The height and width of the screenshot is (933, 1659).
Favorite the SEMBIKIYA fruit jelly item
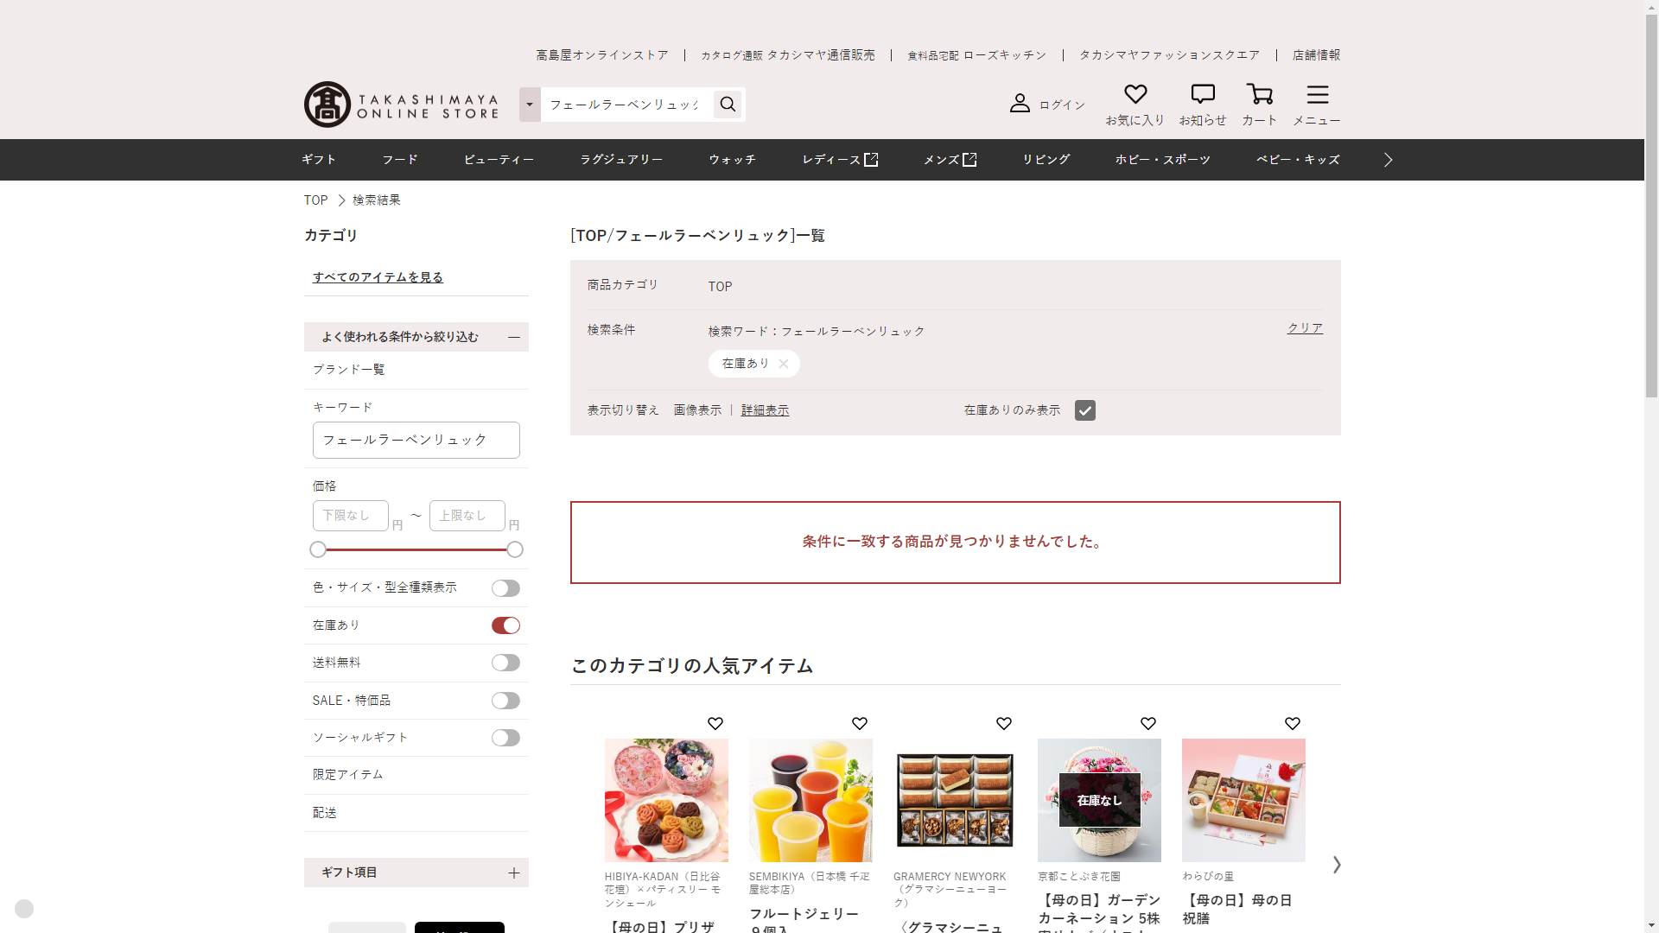(x=859, y=724)
